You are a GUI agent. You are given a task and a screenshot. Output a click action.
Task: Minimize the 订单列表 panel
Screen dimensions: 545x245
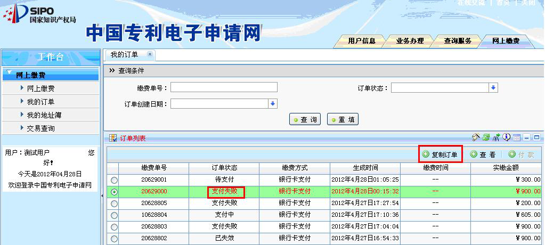pyautogui.click(x=526, y=138)
